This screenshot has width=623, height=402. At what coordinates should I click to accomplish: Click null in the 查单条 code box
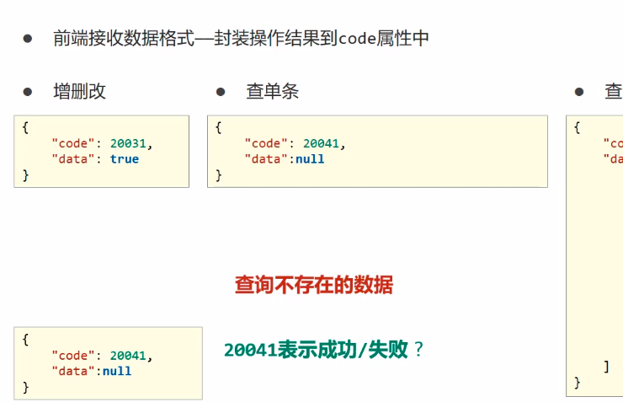(310, 159)
